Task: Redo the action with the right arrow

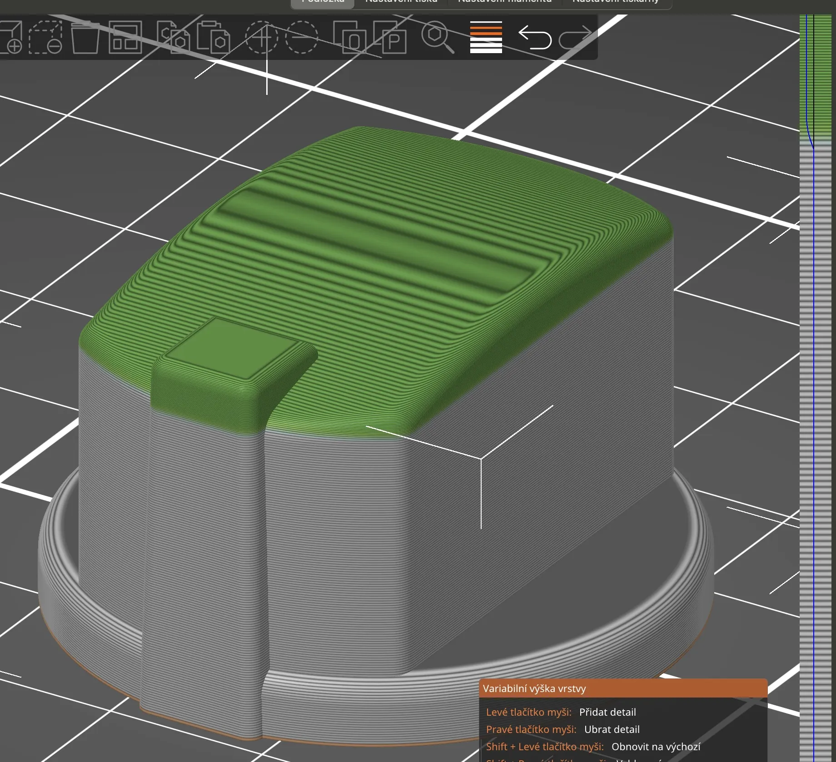Action: click(x=575, y=37)
